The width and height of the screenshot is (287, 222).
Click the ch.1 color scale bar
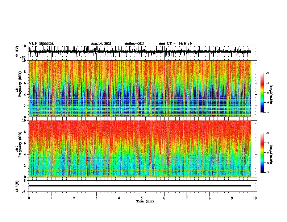(x=262, y=93)
